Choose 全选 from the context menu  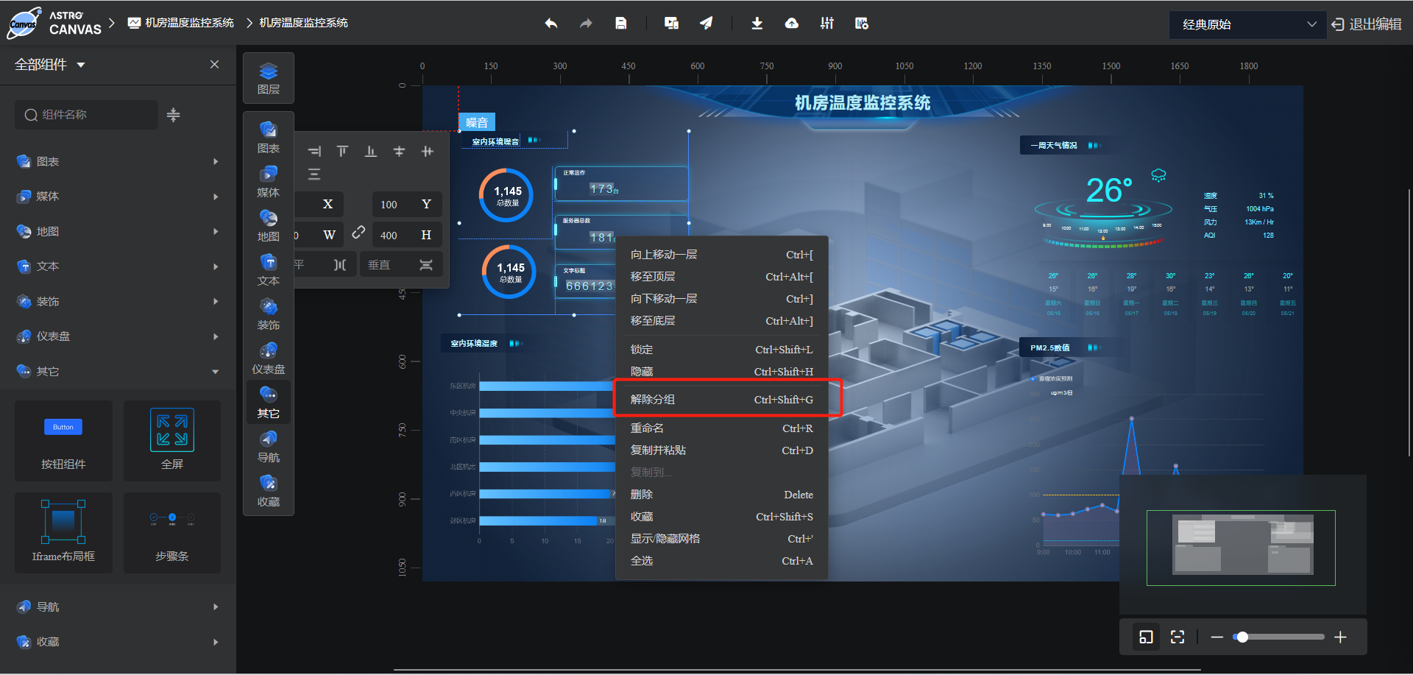pos(721,561)
